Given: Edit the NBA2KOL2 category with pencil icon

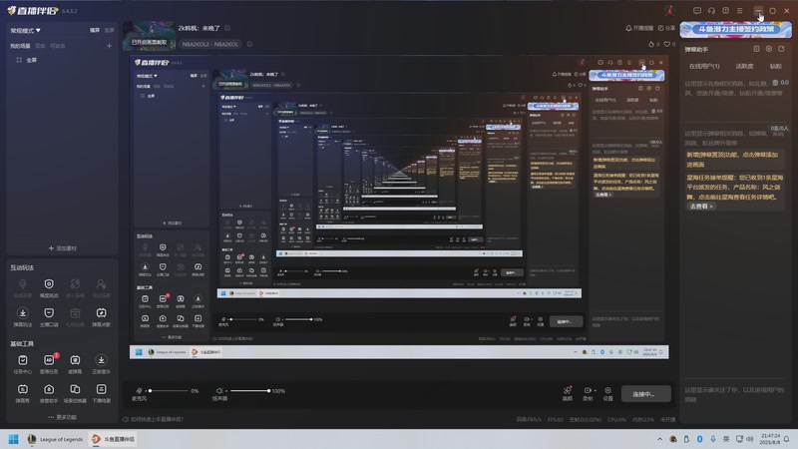Looking at the screenshot, I should (x=250, y=44).
